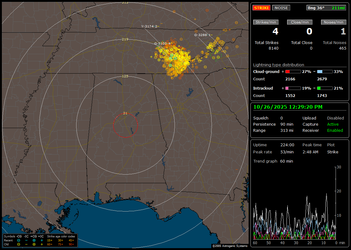Click the positive intracloud pink percentage bar

coord(293,88)
